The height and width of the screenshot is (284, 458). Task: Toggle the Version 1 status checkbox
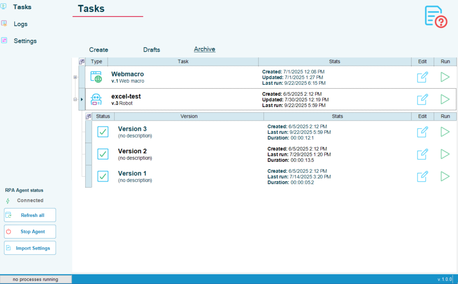tap(103, 176)
